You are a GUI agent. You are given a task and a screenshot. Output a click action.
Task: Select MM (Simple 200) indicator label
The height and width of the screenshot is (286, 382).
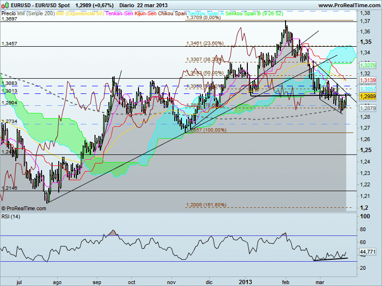(36, 14)
